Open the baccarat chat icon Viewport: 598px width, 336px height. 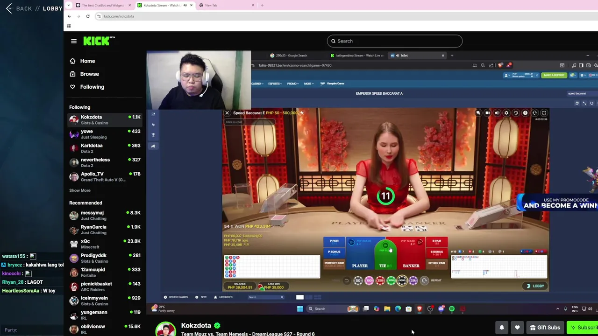[x=478, y=113]
